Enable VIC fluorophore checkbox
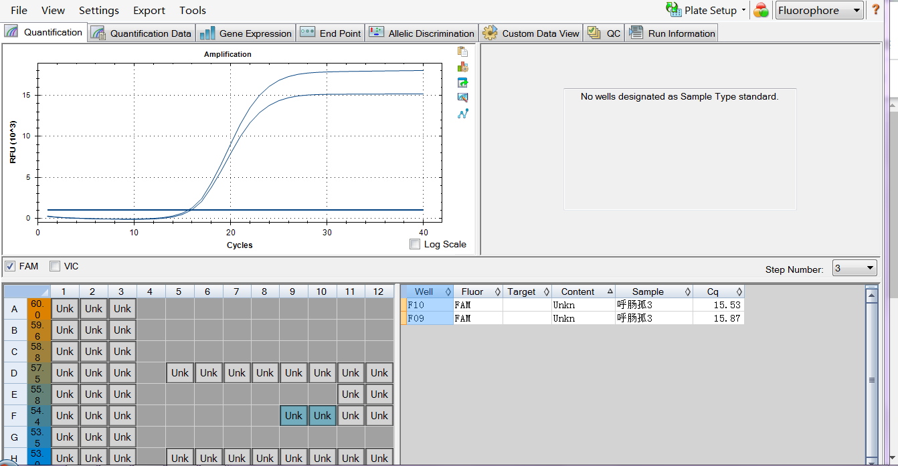Viewport: 898px width, 466px height. (55, 266)
